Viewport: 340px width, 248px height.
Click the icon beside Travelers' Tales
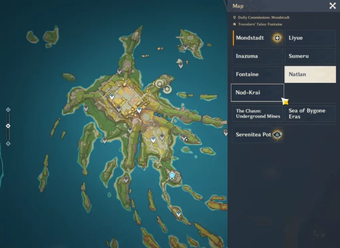(234, 24)
